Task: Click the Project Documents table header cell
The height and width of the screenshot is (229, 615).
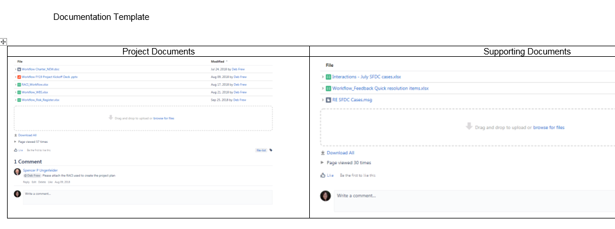Action: pyautogui.click(x=159, y=52)
